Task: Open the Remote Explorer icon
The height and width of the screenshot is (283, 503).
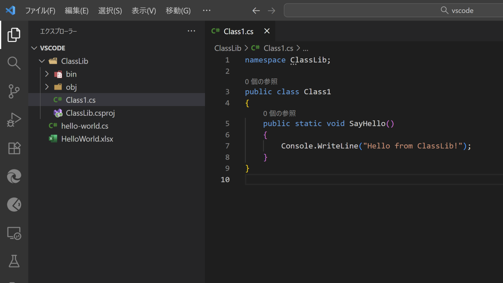Action: 14,233
